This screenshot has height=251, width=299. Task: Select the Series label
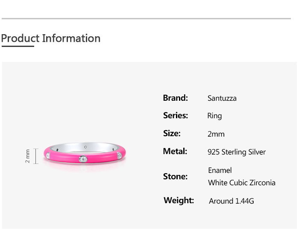175,115
